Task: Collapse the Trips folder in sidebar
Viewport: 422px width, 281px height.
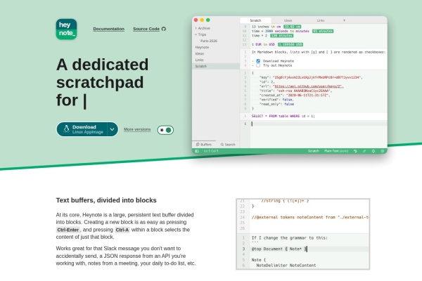Action: pyautogui.click(x=200, y=34)
